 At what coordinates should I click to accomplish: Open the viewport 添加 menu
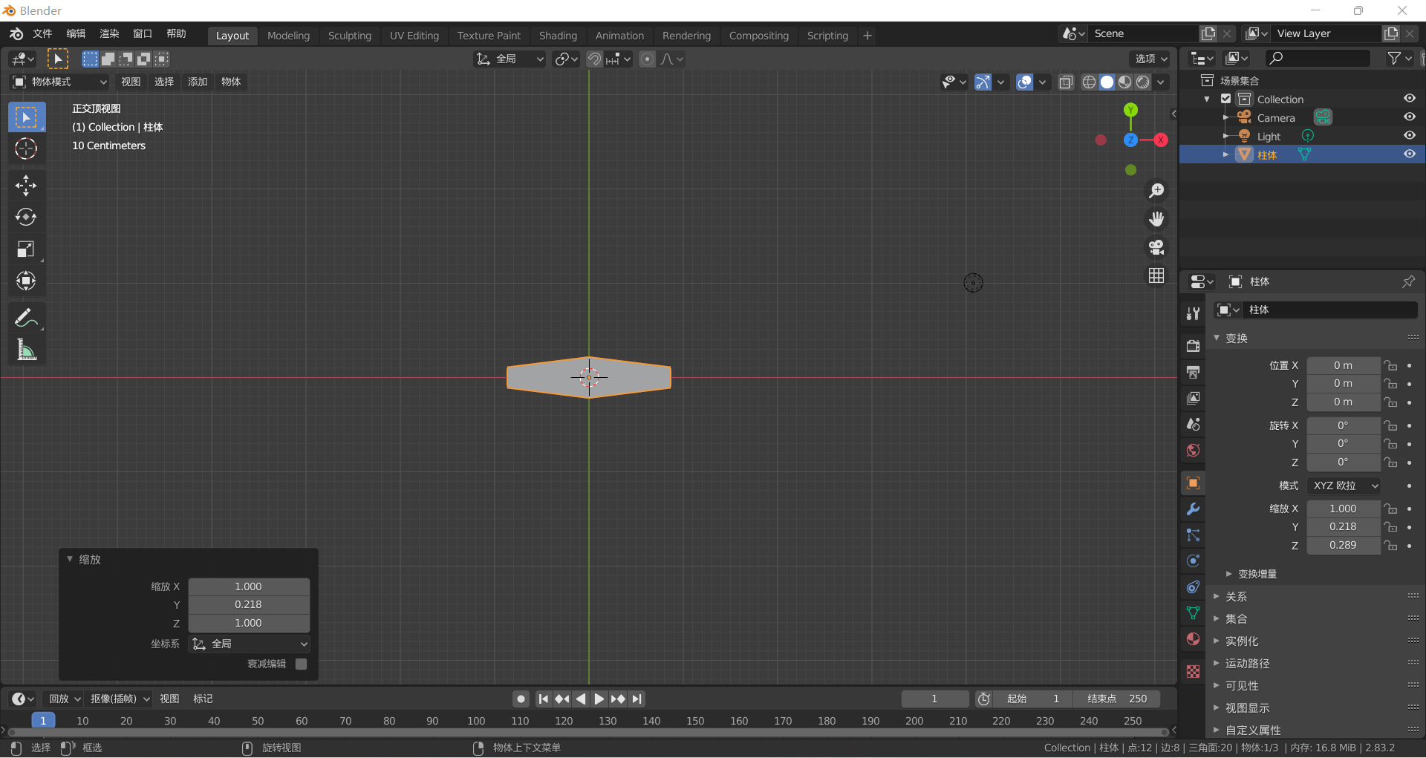[x=198, y=82]
